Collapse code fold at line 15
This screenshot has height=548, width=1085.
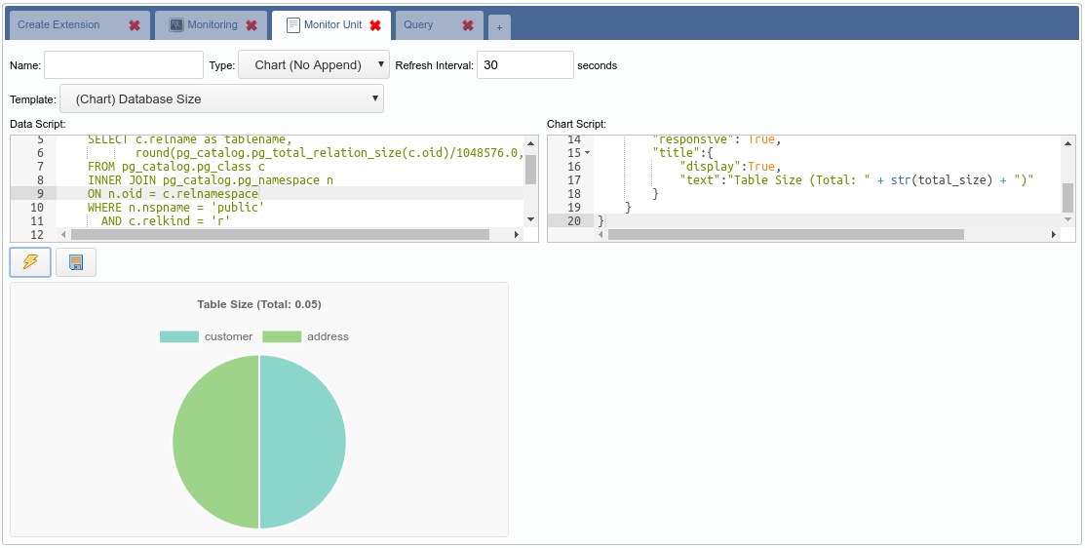587,154
